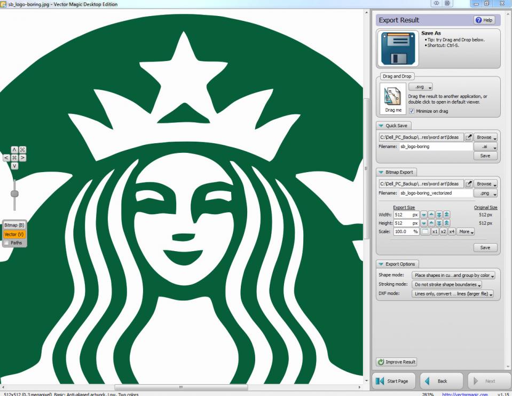Click the Bitmap Export folder path field
The image size is (512, 396).
click(x=421, y=184)
